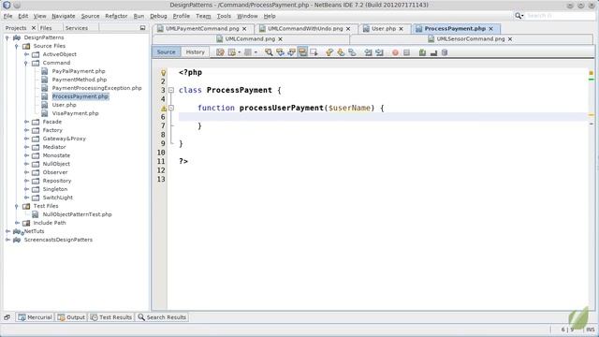Close the Projects panel tab

point(34,28)
